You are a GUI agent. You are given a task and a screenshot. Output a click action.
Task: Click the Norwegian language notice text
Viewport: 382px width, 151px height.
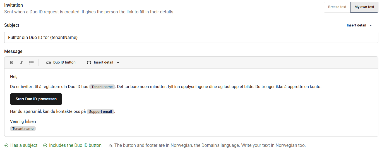[x=210, y=145]
